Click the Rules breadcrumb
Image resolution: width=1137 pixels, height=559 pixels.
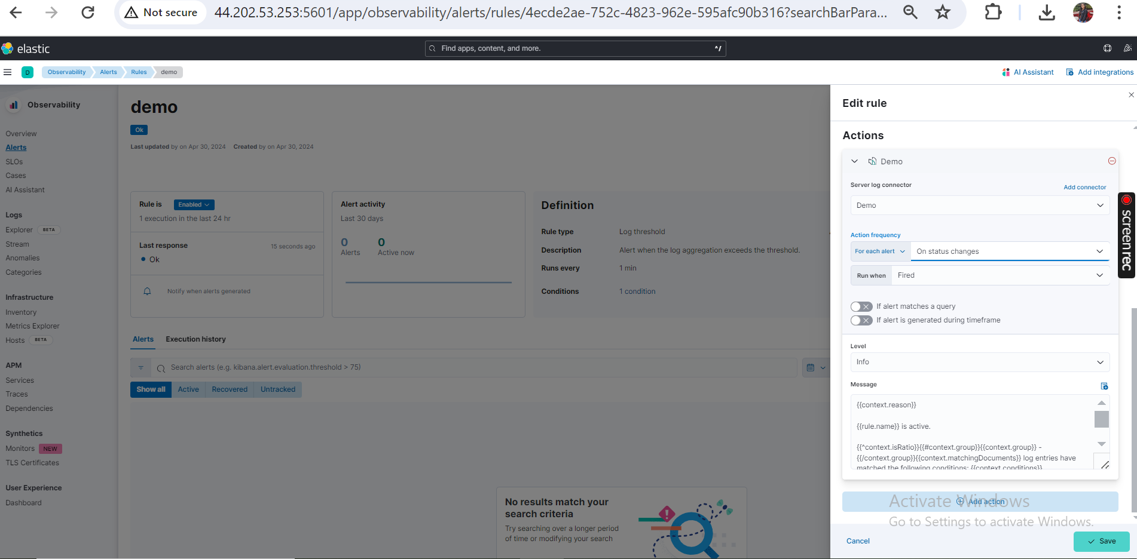tap(139, 72)
